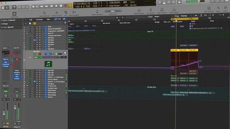Toggle global Solo button above track list
Image resolution: width=230 pixels, height=129 pixels.
[34, 23]
